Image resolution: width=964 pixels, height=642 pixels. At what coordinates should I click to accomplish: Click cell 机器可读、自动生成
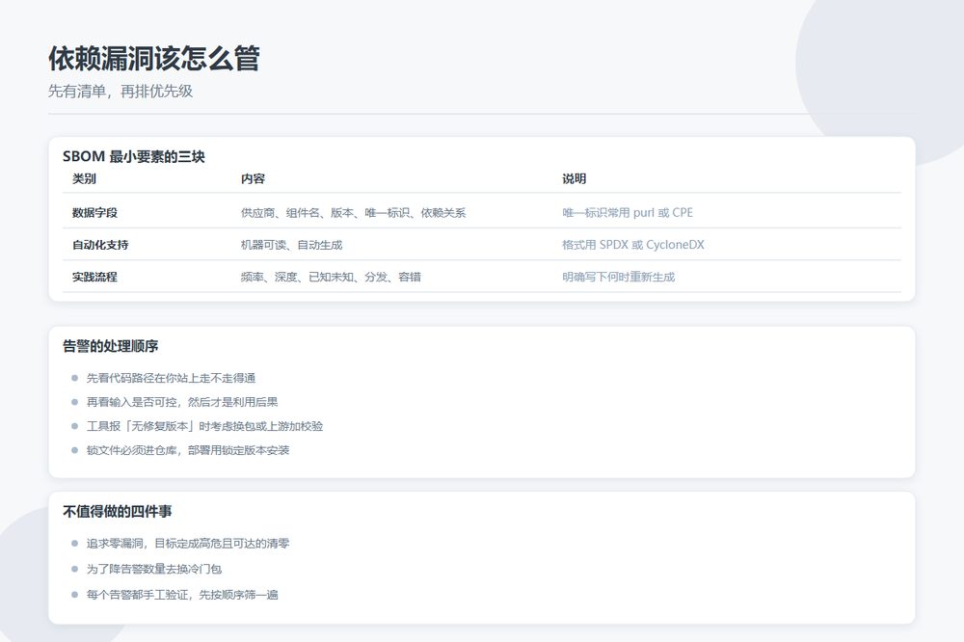coord(291,245)
